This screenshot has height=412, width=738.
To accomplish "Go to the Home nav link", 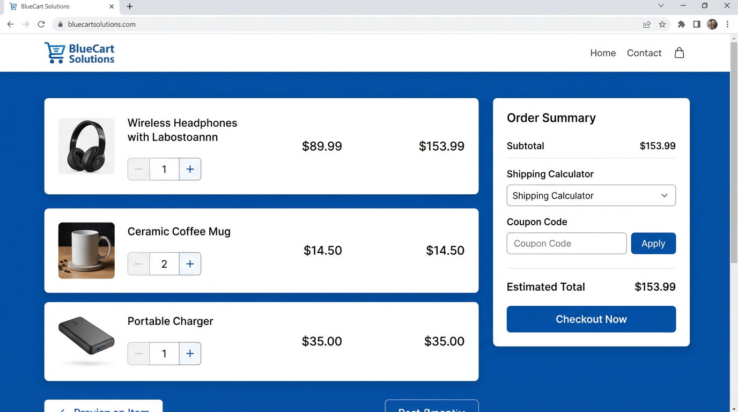I will coord(603,53).
